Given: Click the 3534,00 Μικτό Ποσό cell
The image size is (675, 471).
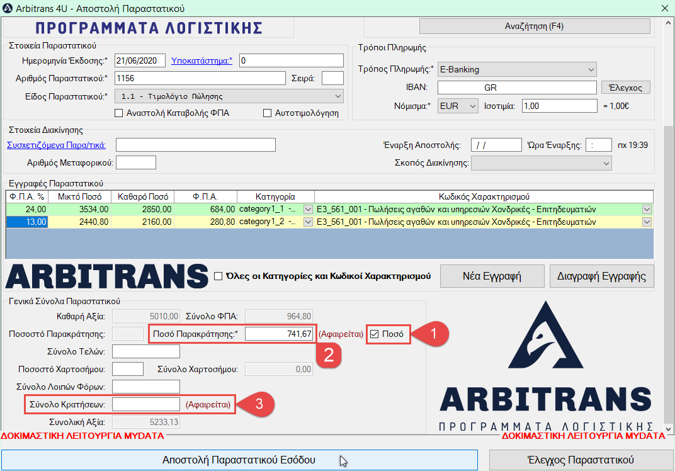Looking at the screenshot, I should pyautogui.click(x=79, y=210).
